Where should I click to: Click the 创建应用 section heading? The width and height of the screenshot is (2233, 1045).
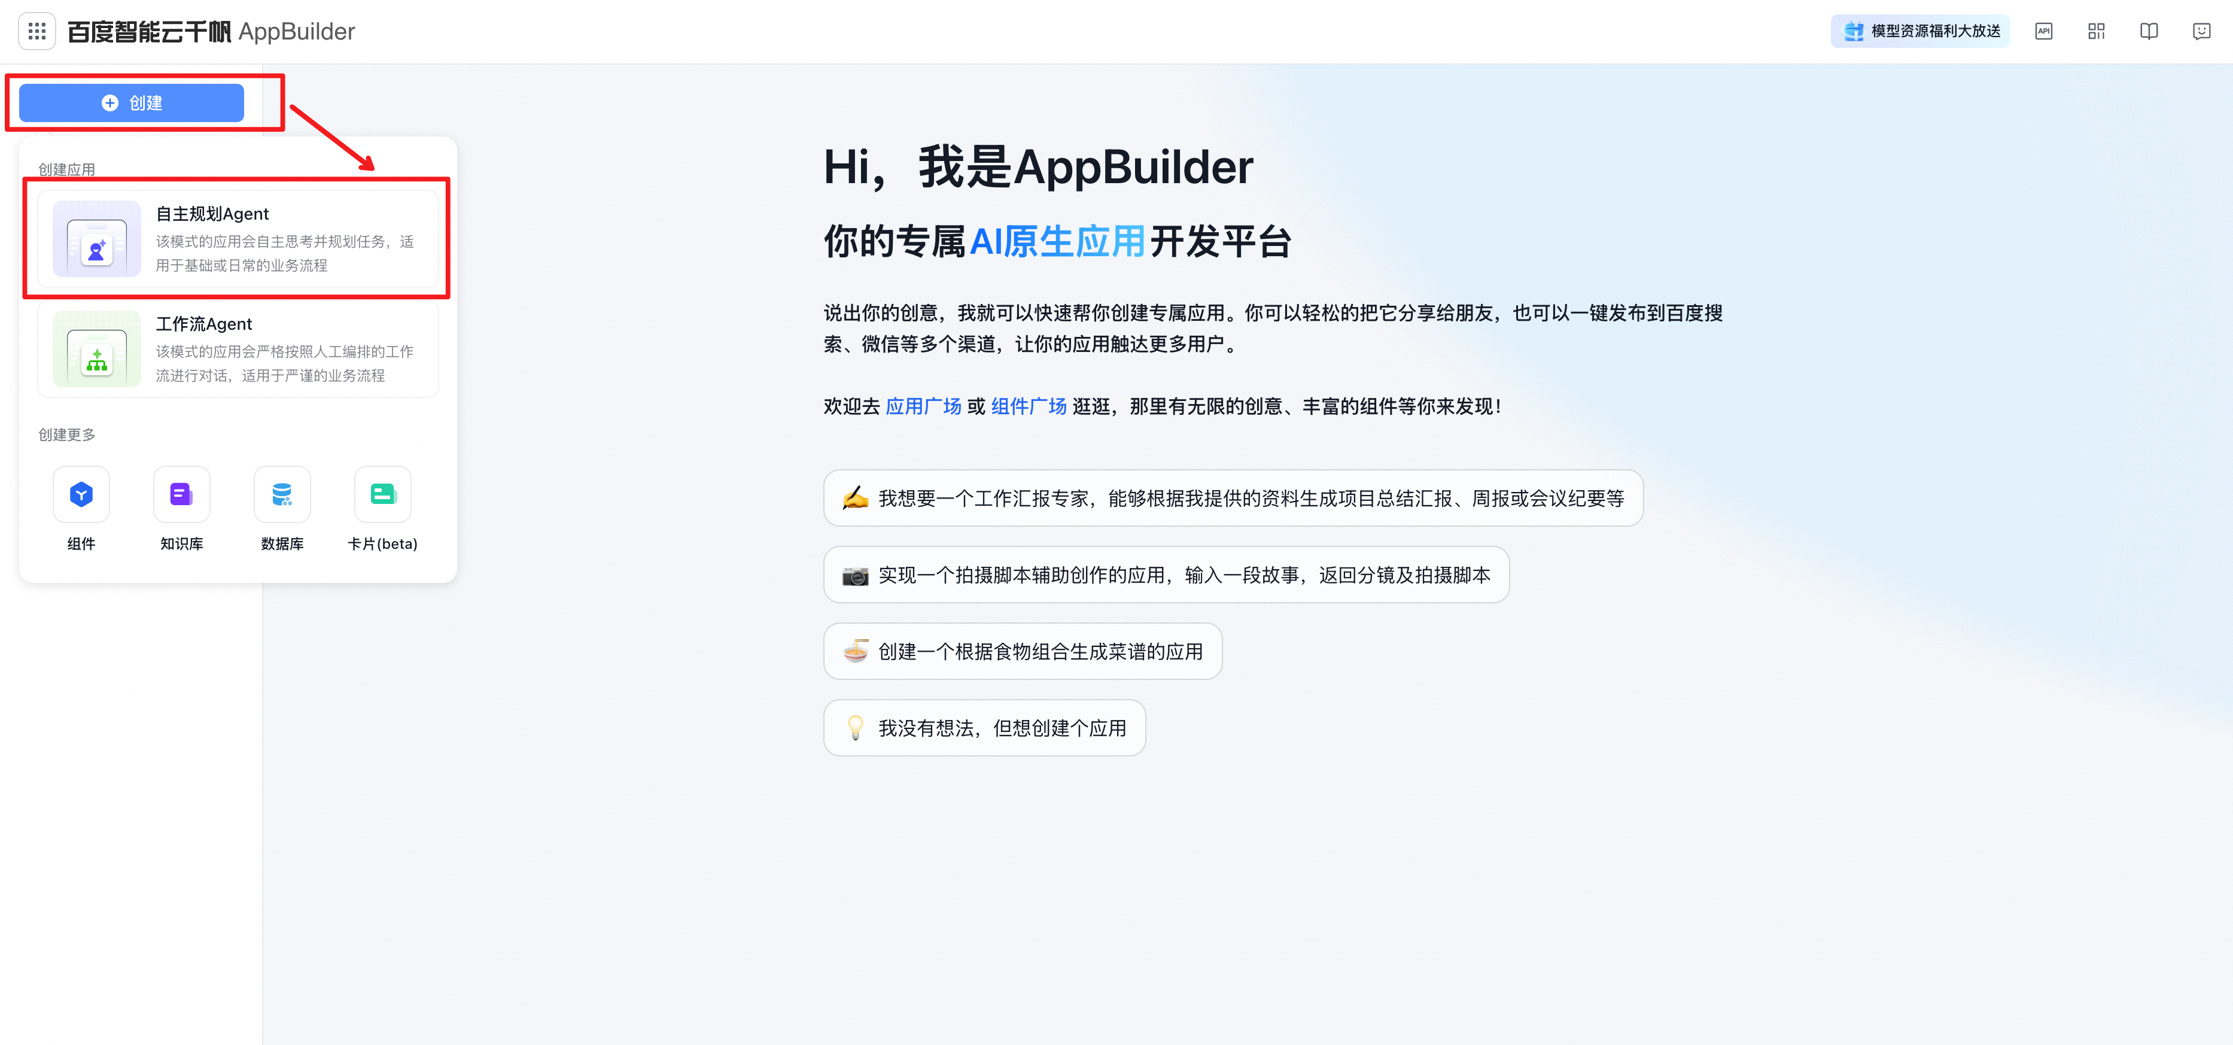[x=67, y=169]
